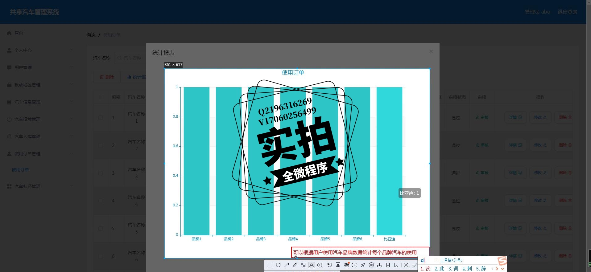This screenshot has height=272, width=591.
Task: Run text recognition on the screenshot
Action: pos(355,265)
